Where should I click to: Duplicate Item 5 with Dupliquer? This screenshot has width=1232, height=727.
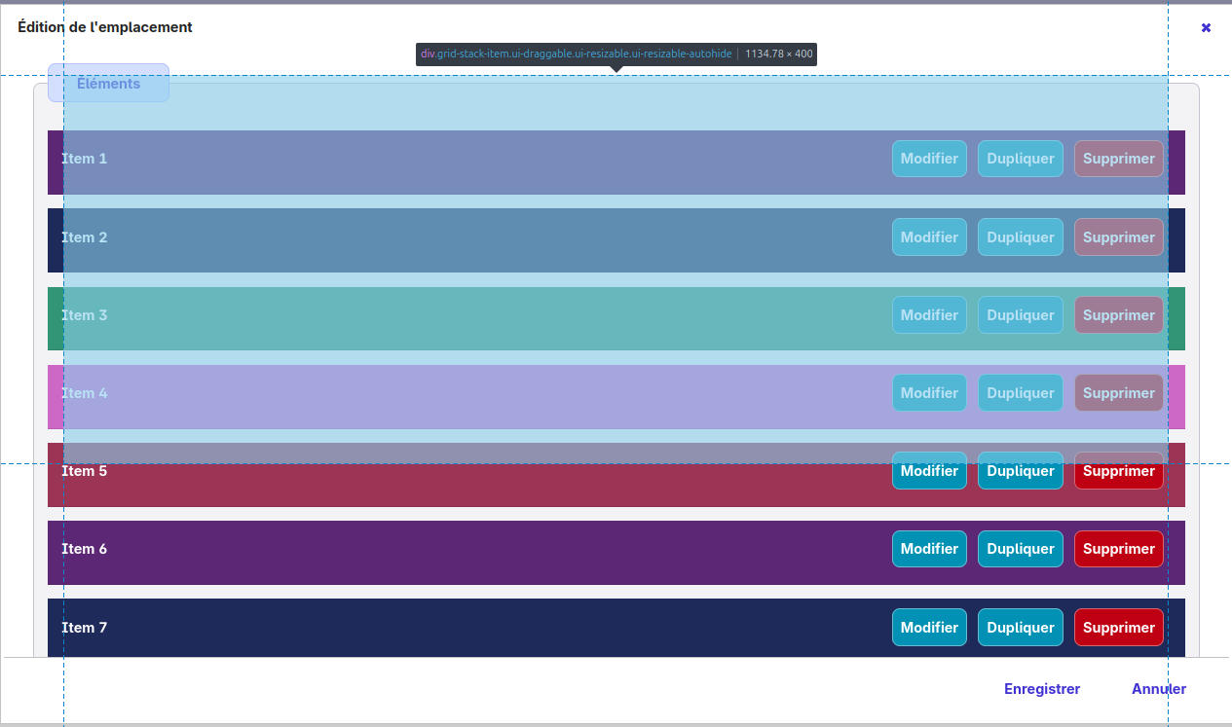coord(1021,471)
